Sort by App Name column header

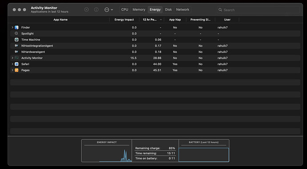click(61, 20)
